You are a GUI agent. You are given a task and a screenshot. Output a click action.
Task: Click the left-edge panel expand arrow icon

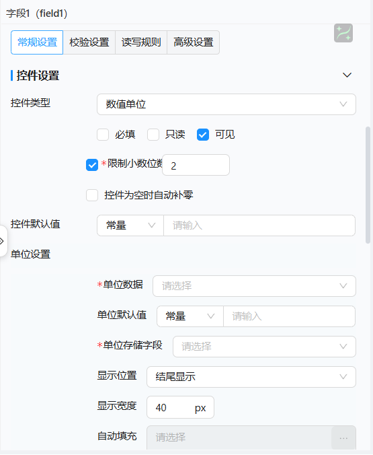tap(2, 241)
